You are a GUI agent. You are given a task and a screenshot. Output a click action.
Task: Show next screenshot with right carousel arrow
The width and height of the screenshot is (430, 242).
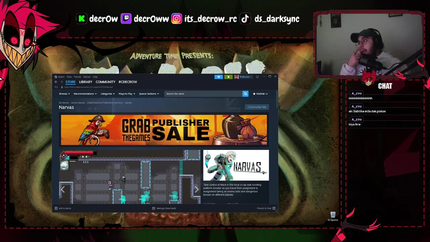pos(197,189)
